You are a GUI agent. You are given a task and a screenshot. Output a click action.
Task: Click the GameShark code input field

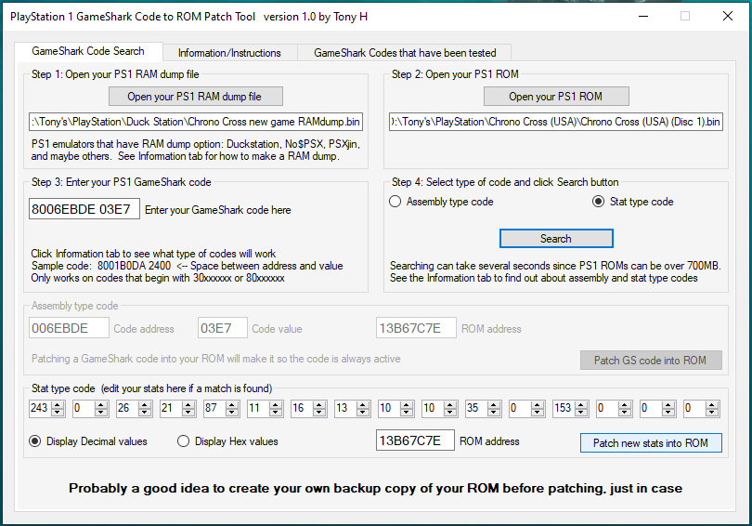point(84,209)
